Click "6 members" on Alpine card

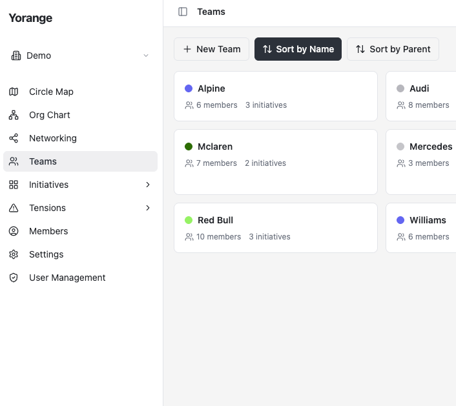(x=217, y=105)
